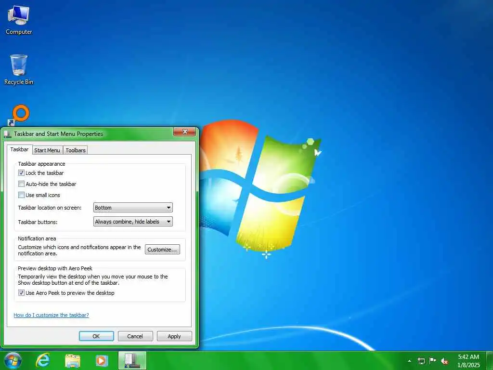Select the orange ring shortcut icon on desktop
The width and height of the screenshot is (493, 370).
[x=19, y=115]
